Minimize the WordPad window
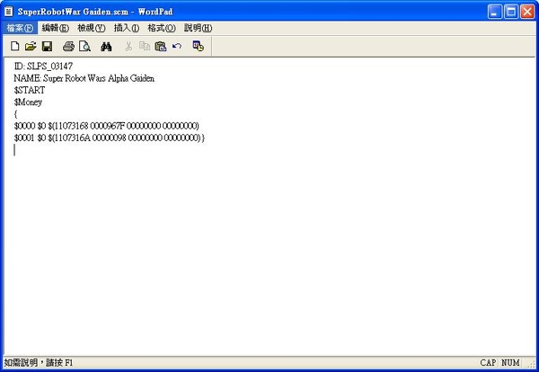539x372 pixels. [x=494, y=12]
